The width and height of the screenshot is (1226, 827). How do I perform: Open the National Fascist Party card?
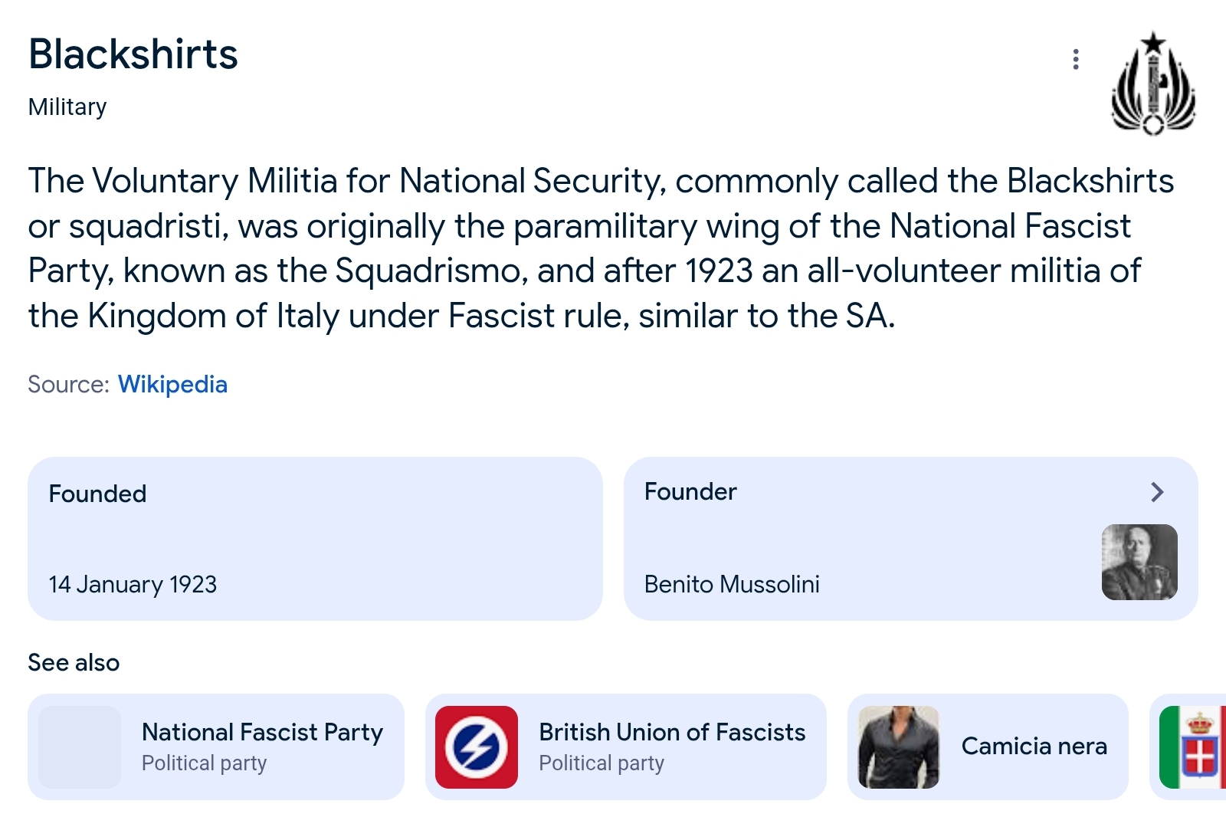point(262,746)
